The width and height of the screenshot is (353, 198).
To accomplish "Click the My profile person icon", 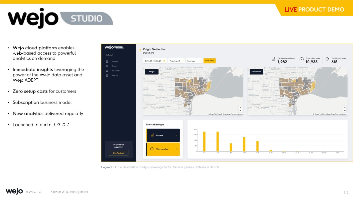I will click(107, 71).
